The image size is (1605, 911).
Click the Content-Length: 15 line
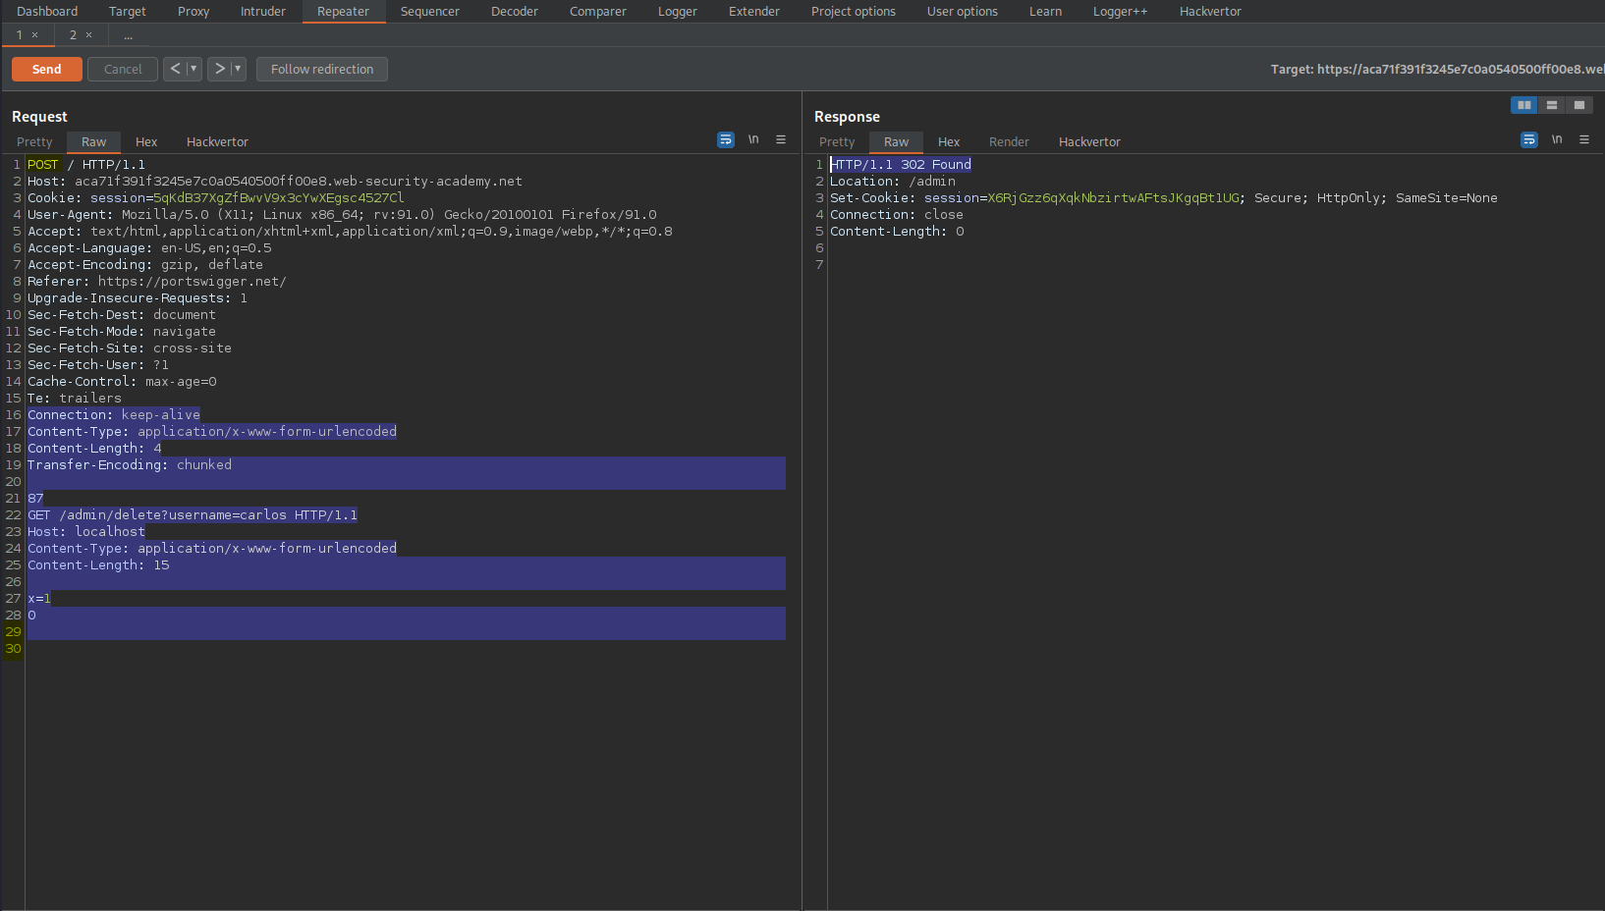coord(98,565)
